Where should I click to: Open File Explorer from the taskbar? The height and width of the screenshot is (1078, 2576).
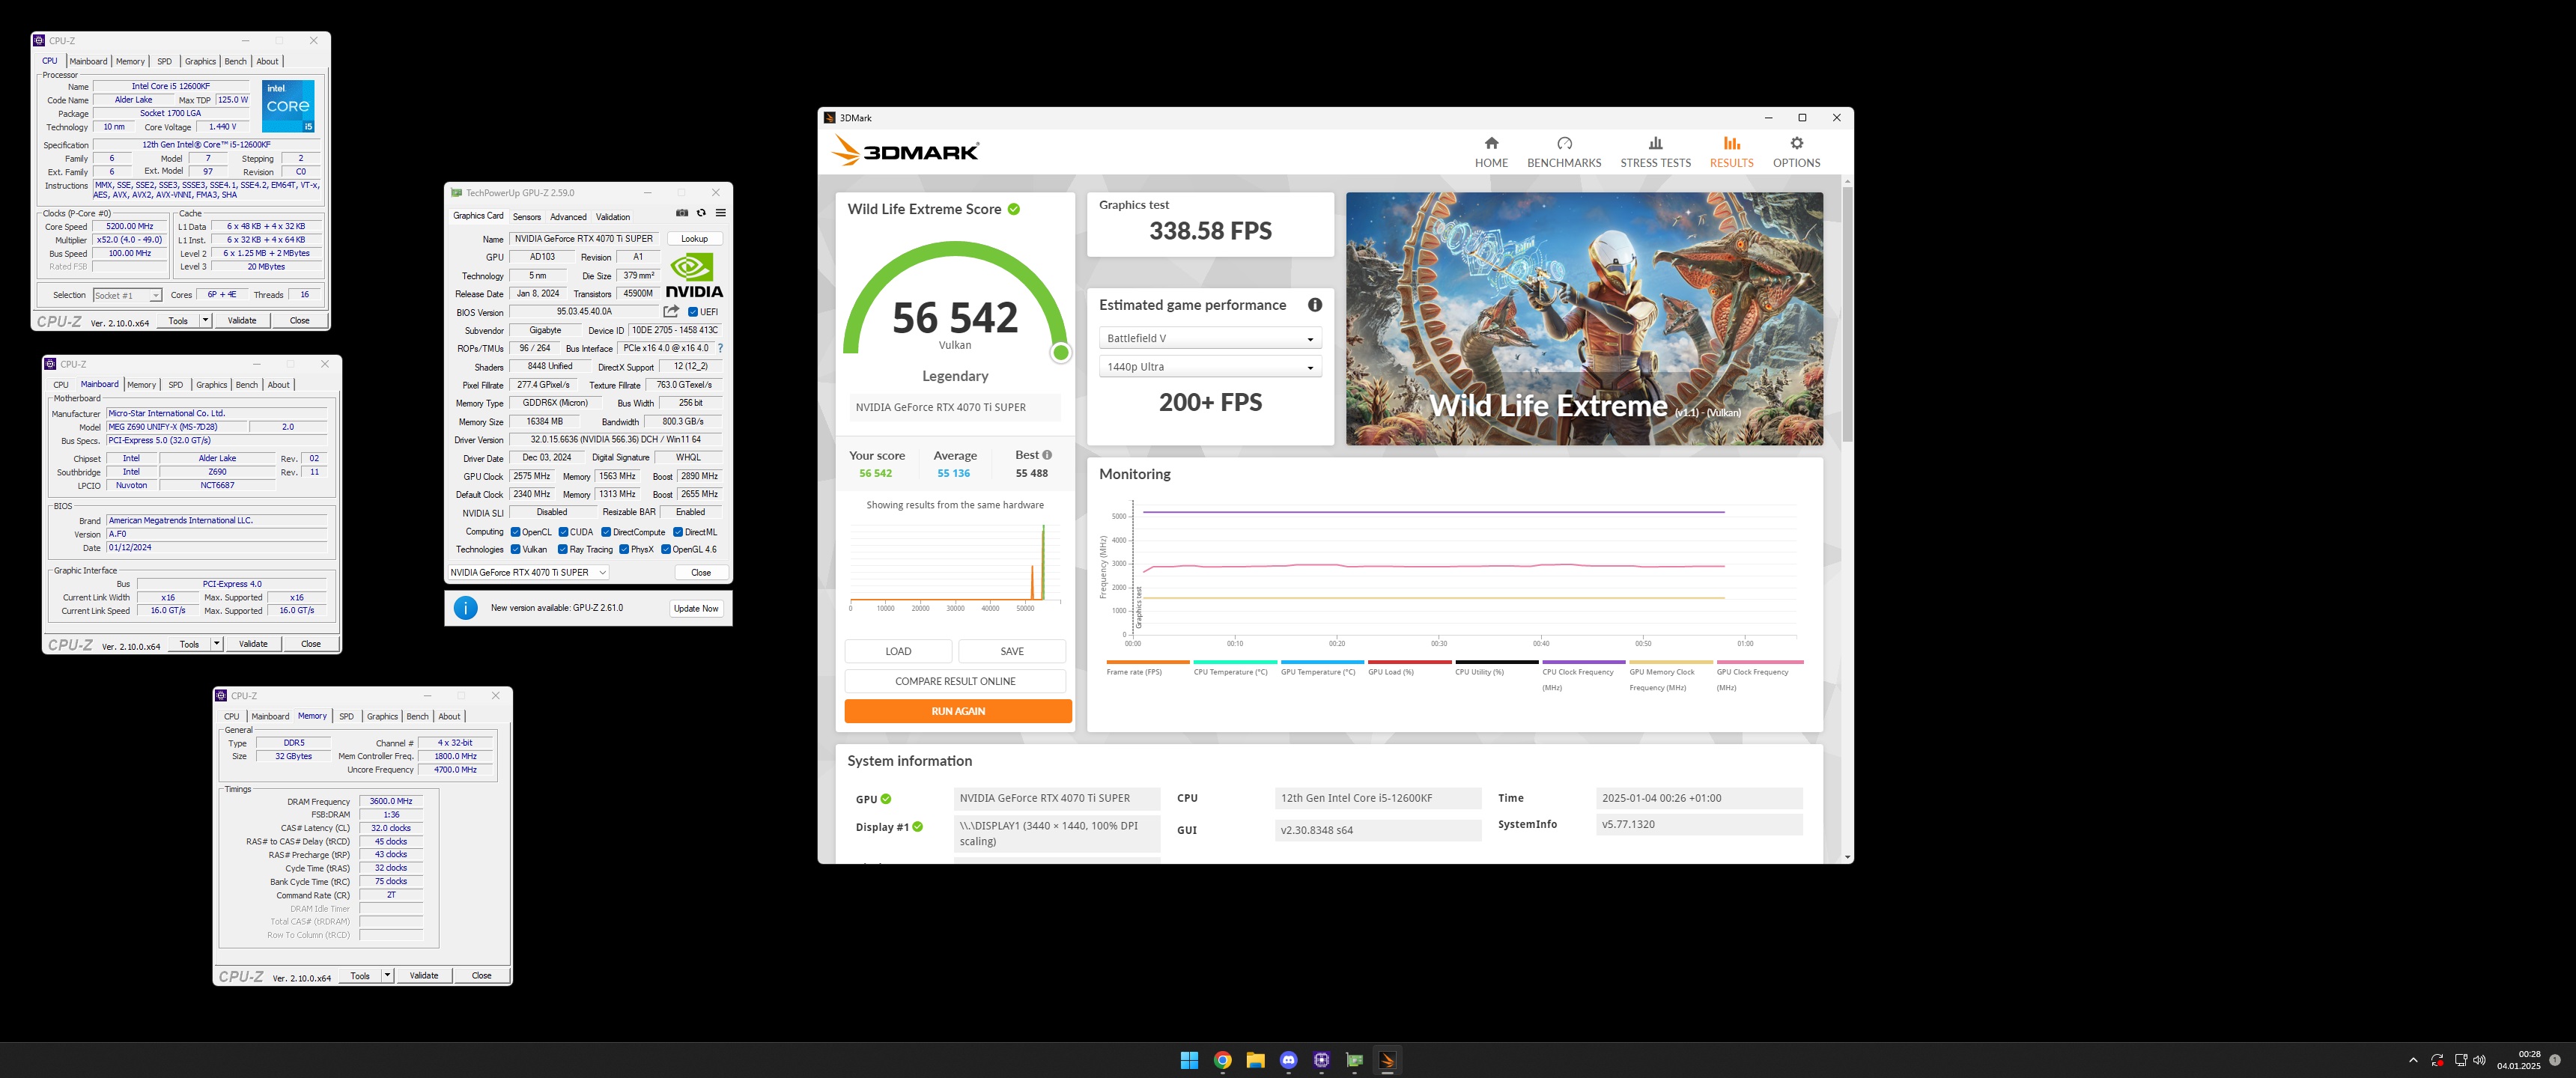[1255, 1060]
